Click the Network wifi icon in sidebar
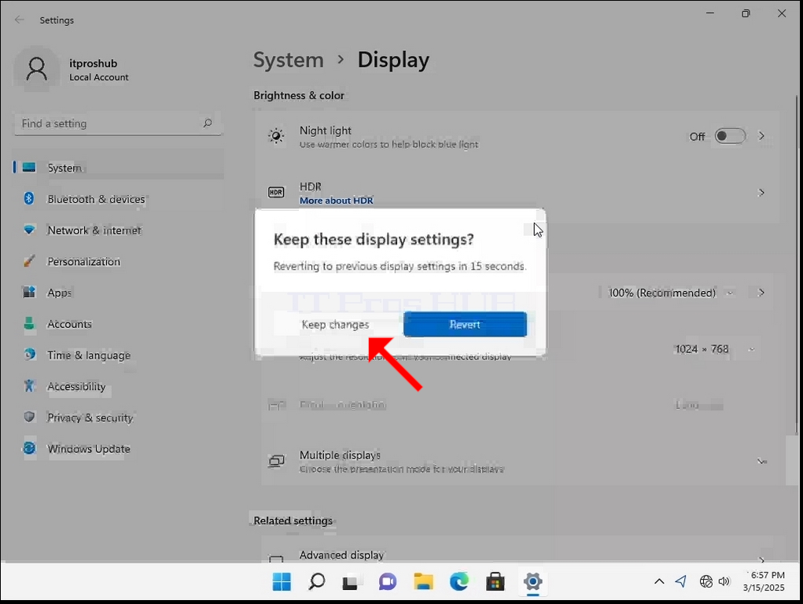 click(x=29, y=230)
